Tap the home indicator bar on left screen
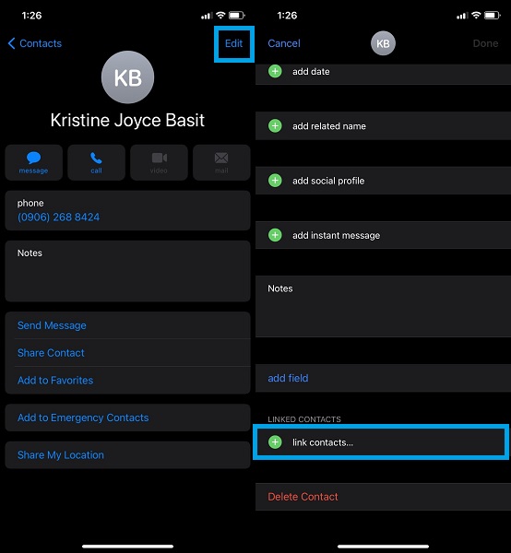Screen dimensions: 511x553 point(127,547)
